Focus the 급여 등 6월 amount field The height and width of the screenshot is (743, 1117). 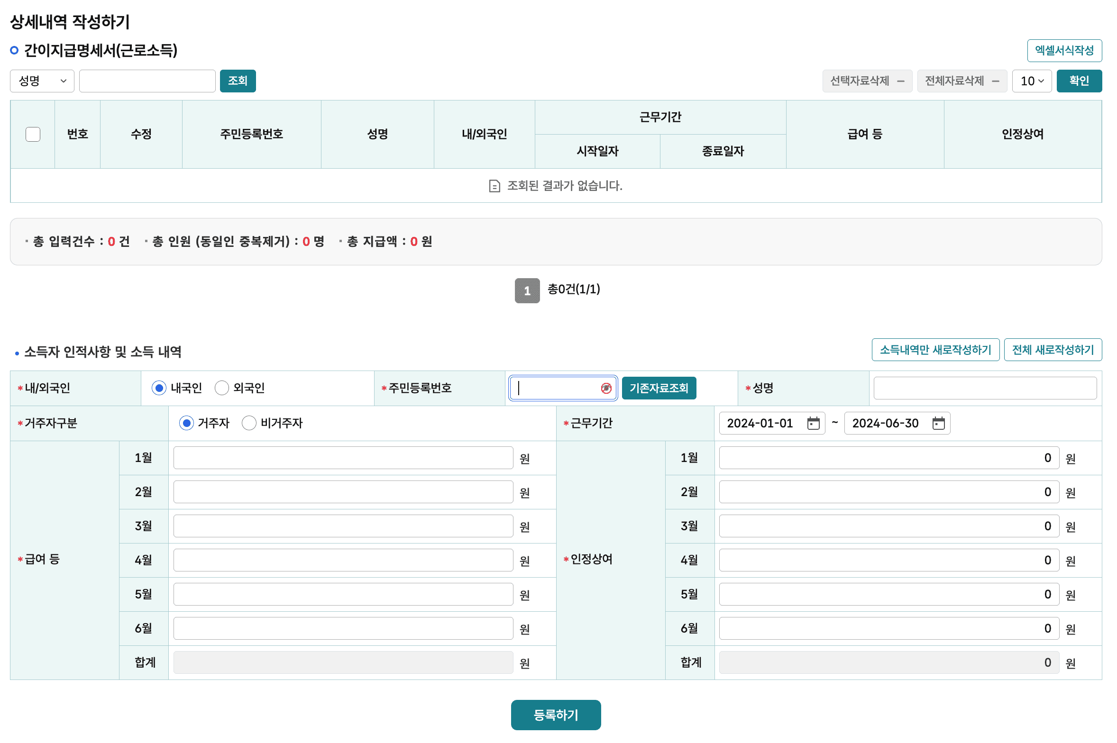(343, 628)
